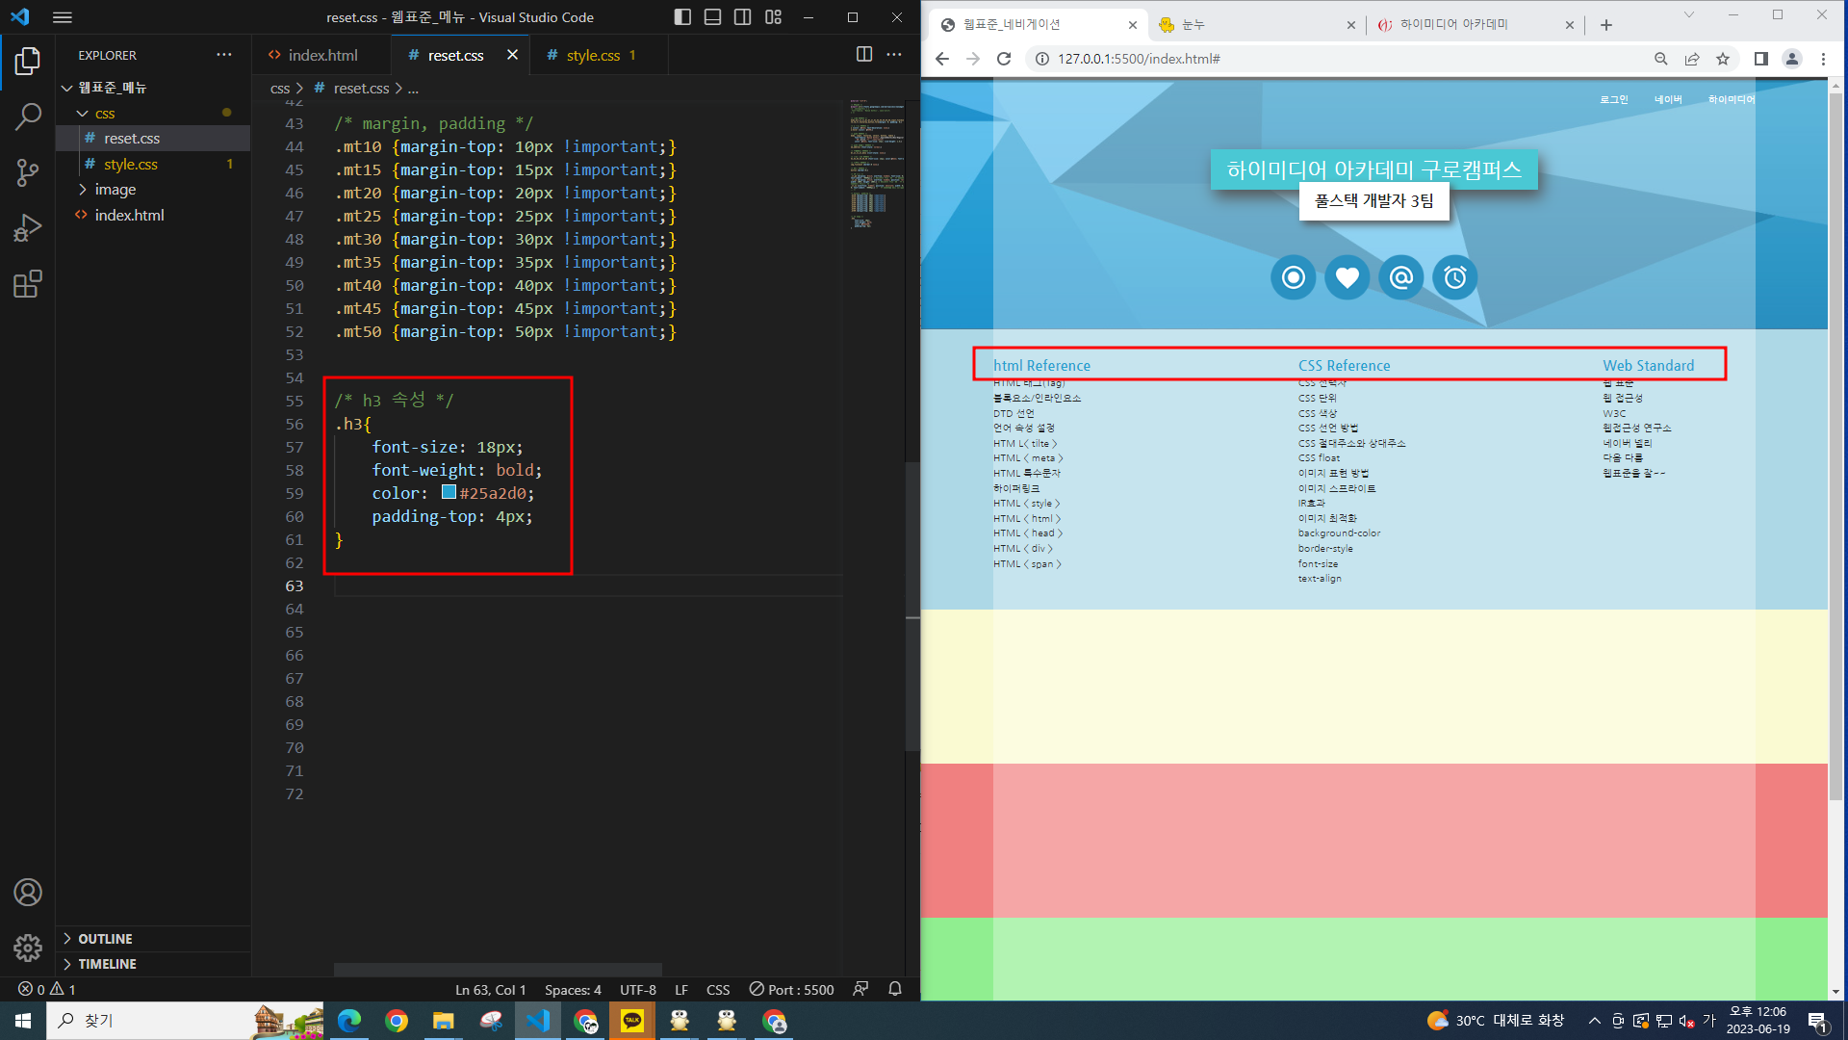Collapse the css folder in Explorer
The image size is (1848, 1040).
pyautogui.click(x=104, y=114)
